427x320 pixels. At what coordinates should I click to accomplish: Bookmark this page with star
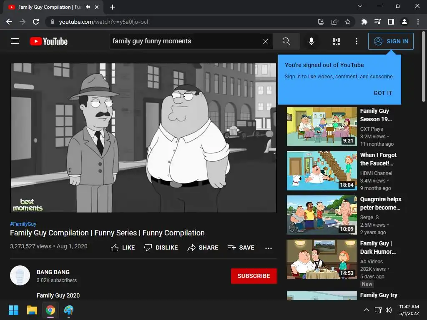(x=348, y=22)
